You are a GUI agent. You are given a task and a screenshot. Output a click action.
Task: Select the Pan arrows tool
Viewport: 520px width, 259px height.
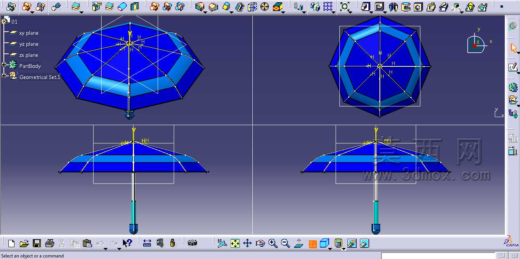tap(247, 243)
